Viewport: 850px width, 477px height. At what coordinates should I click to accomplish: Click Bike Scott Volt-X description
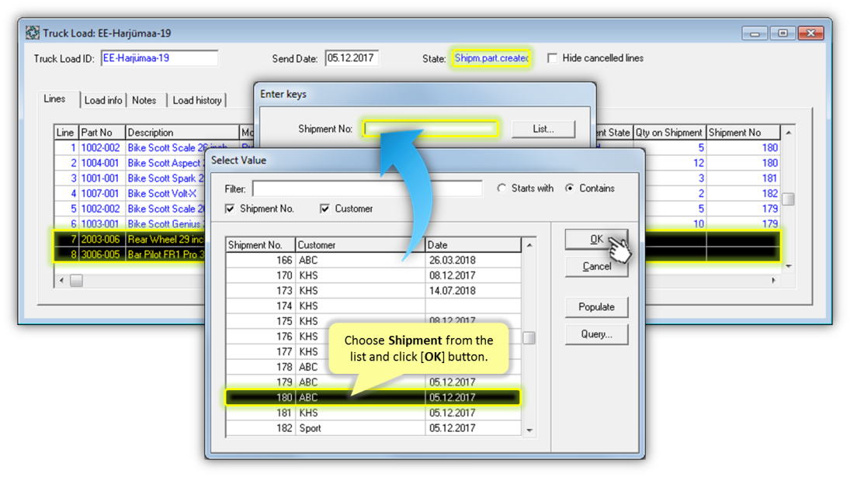162,193
